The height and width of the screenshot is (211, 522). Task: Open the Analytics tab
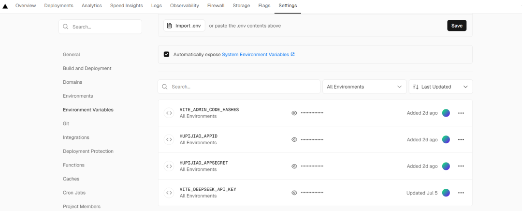[x=91, y=6]
